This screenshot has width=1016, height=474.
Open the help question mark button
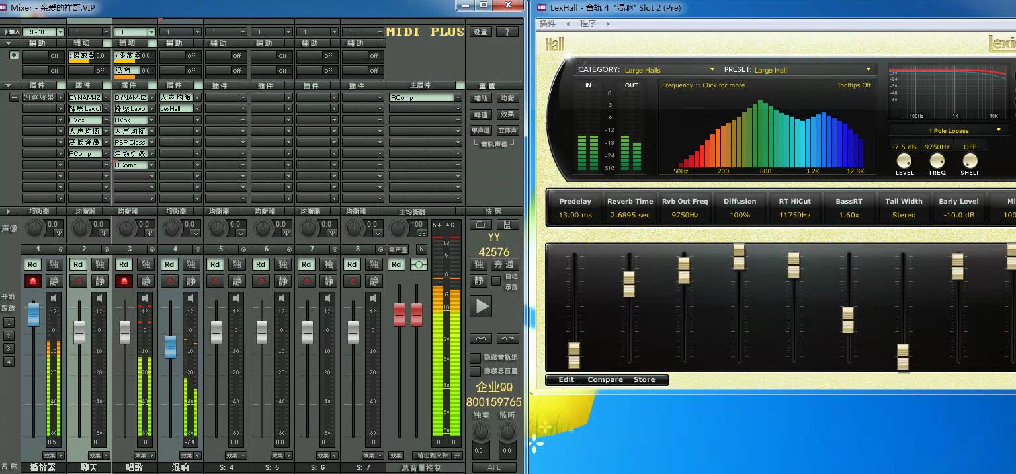pyautogui.click(x=507, y=32)
